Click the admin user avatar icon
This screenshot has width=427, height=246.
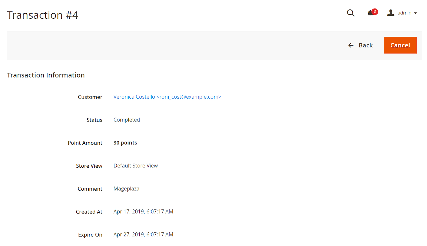[391, 13]
